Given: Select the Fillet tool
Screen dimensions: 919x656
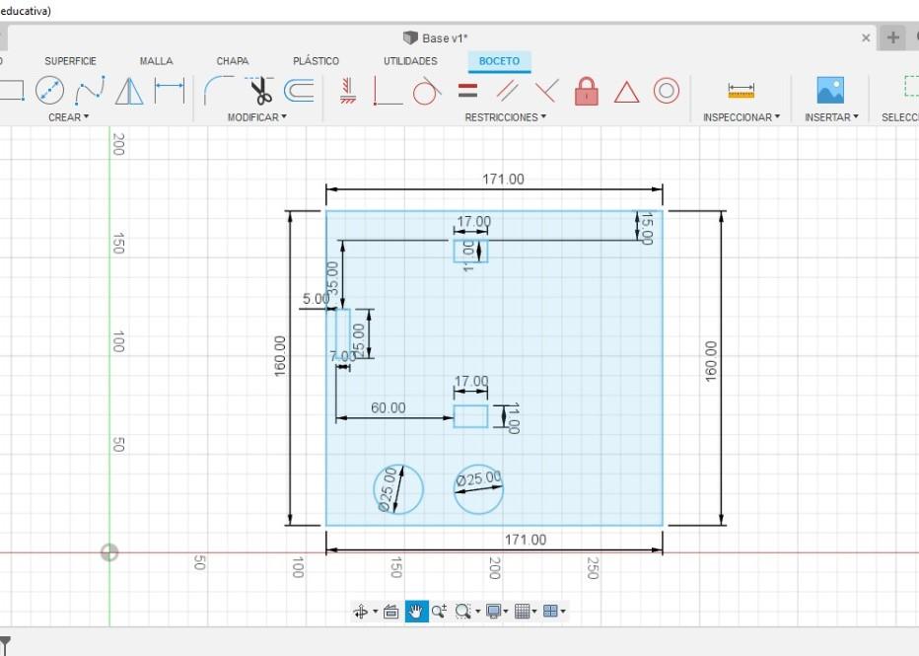Looking at the screenshot, I should click(x=219, y=91).
